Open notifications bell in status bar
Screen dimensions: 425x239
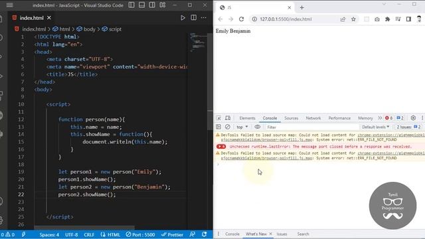point(205,234)
